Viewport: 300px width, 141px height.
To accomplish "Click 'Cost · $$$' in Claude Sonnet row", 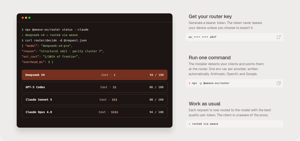I will [108, 100].
